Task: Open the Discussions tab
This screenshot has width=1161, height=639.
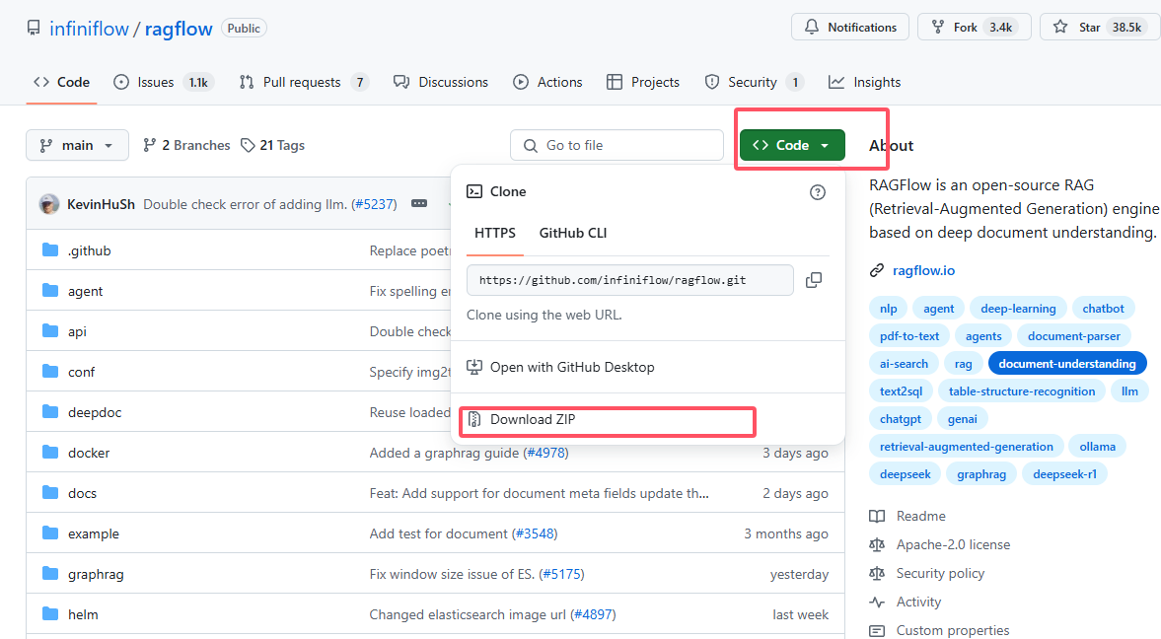Action: point(441,82)
